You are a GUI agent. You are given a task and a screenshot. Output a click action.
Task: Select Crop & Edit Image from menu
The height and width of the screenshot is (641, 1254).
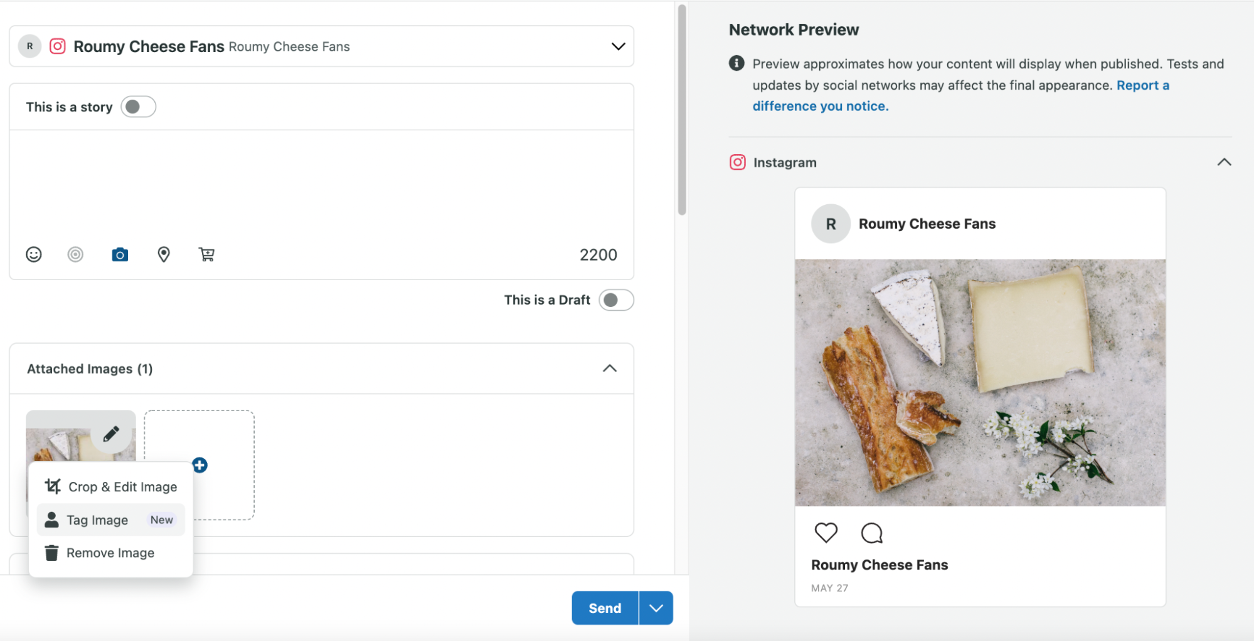[110, 487]
